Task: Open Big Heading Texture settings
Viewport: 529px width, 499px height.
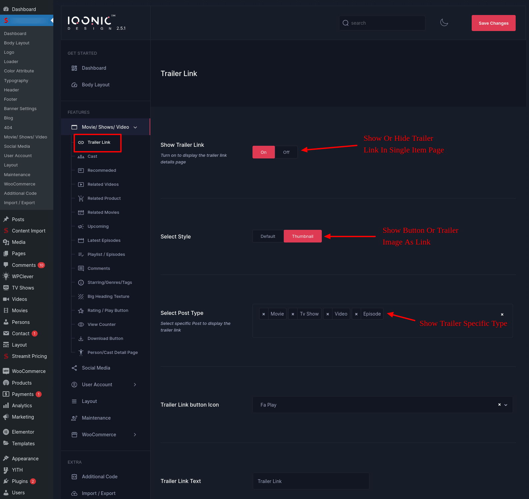Action: click(x=108, y=297)
